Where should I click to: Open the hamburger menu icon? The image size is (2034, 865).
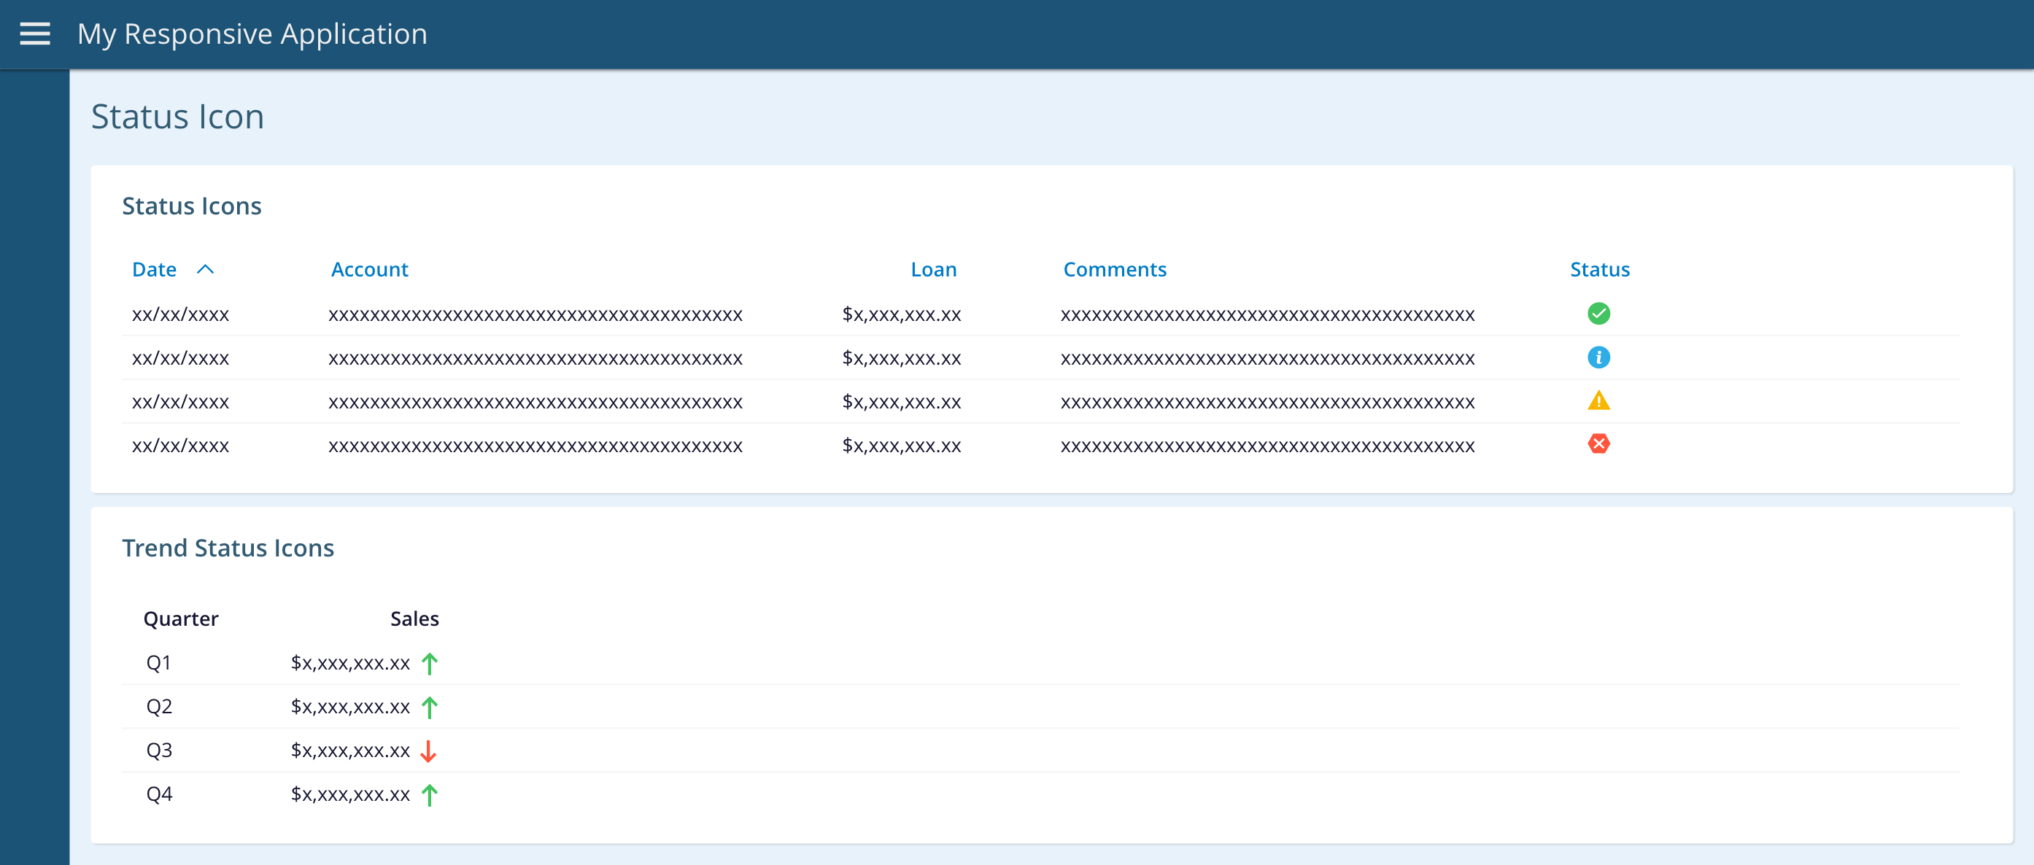(35, 34)
